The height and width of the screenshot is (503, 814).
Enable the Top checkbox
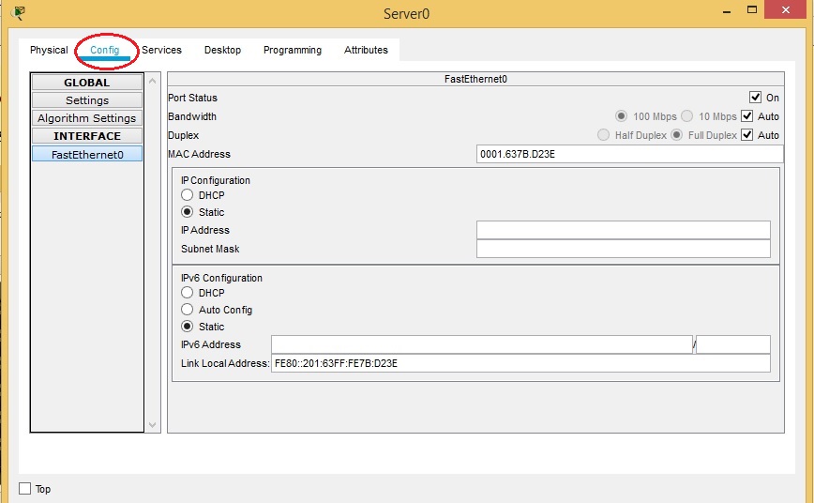point(25,489)
